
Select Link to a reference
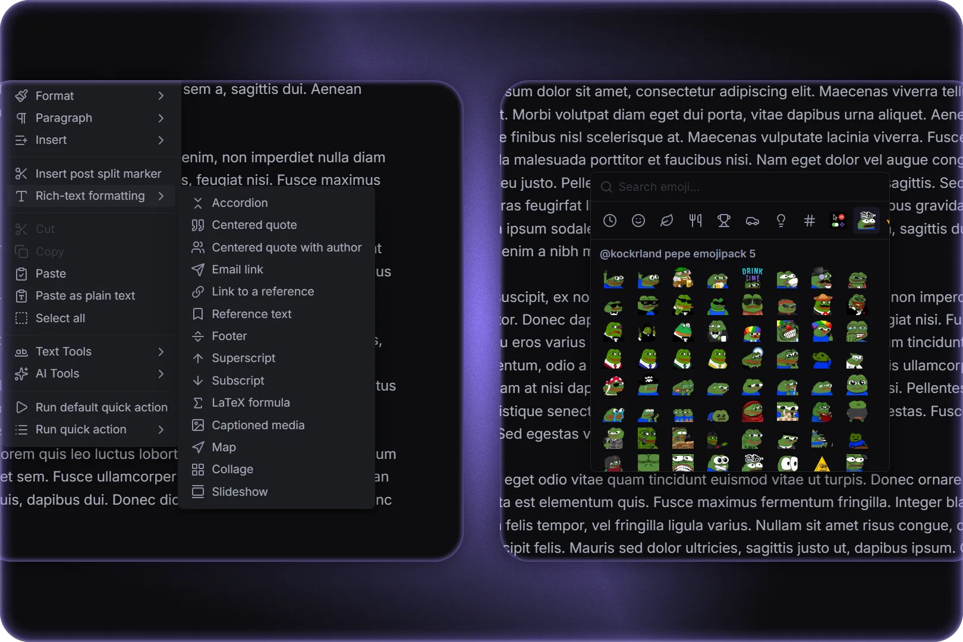pos(277,292)
